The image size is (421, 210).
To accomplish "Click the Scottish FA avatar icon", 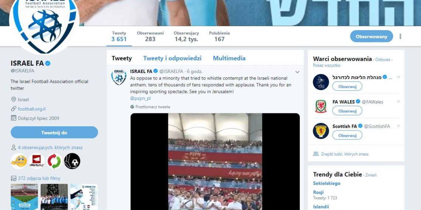I will (x=321, y=131).
